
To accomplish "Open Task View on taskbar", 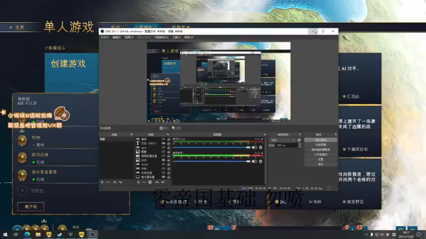I will coord(16,234).
